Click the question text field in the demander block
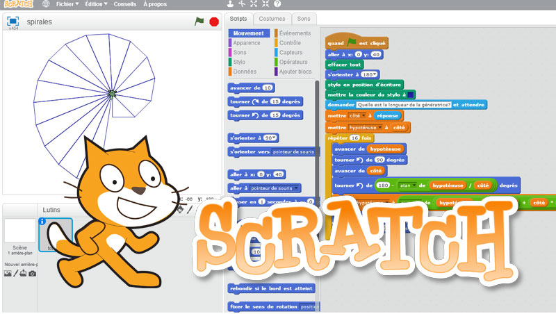Screen dimensions: 556x314 point(404,104)
